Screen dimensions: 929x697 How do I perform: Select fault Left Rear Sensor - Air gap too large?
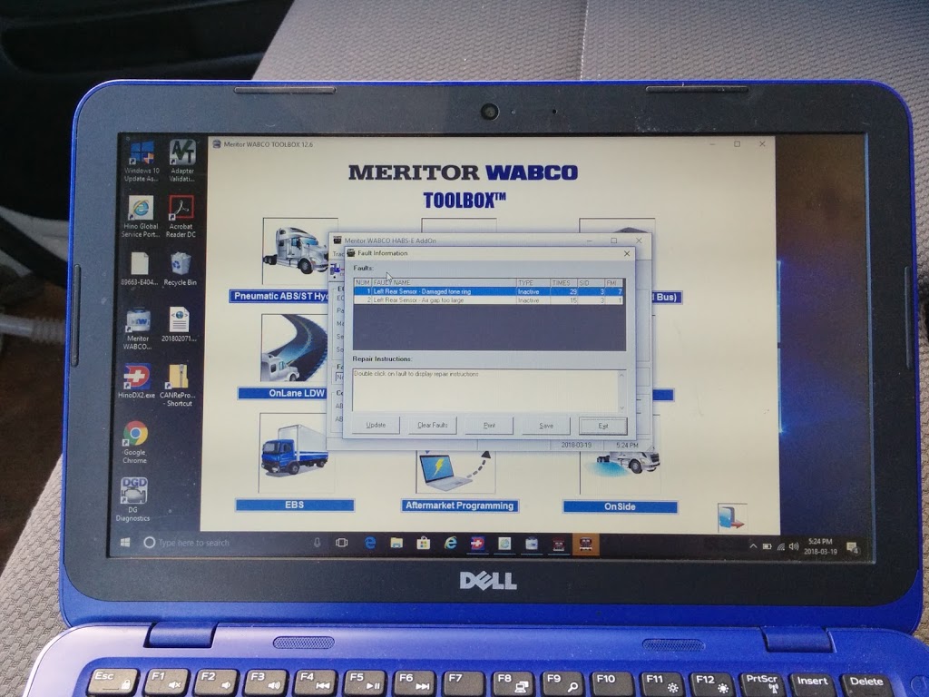point(487,300)
